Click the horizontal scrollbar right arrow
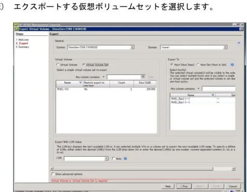Image resolution: width=247 pixels, height=192 pixels. 234,169
